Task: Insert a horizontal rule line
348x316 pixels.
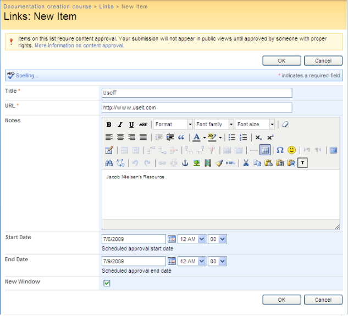Action: [x=253, y=150]
